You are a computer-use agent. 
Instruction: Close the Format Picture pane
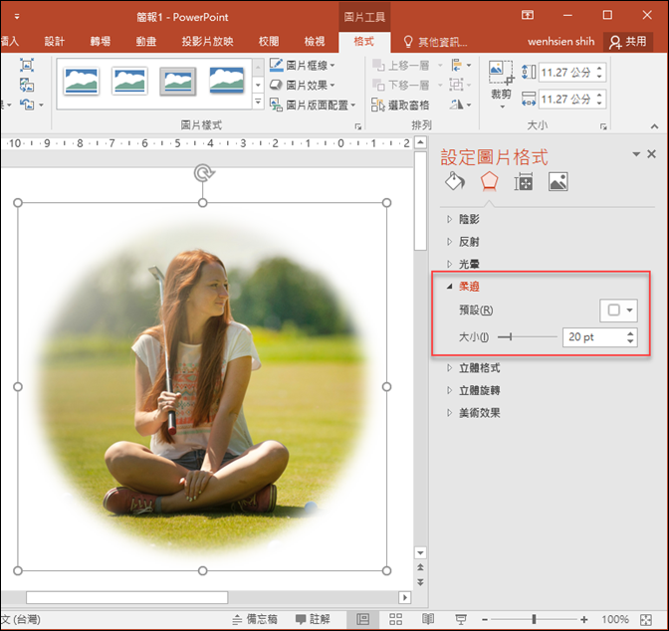click(651, 154)
